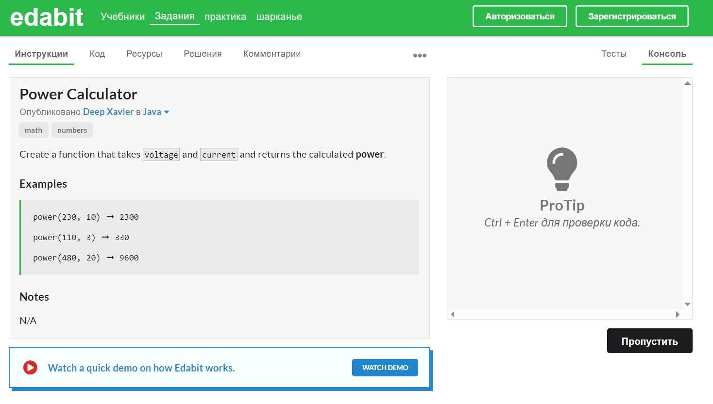This screenshot has width=713, height=404.
Task: Toggle the Консоль view
Action: coord(667,54)
